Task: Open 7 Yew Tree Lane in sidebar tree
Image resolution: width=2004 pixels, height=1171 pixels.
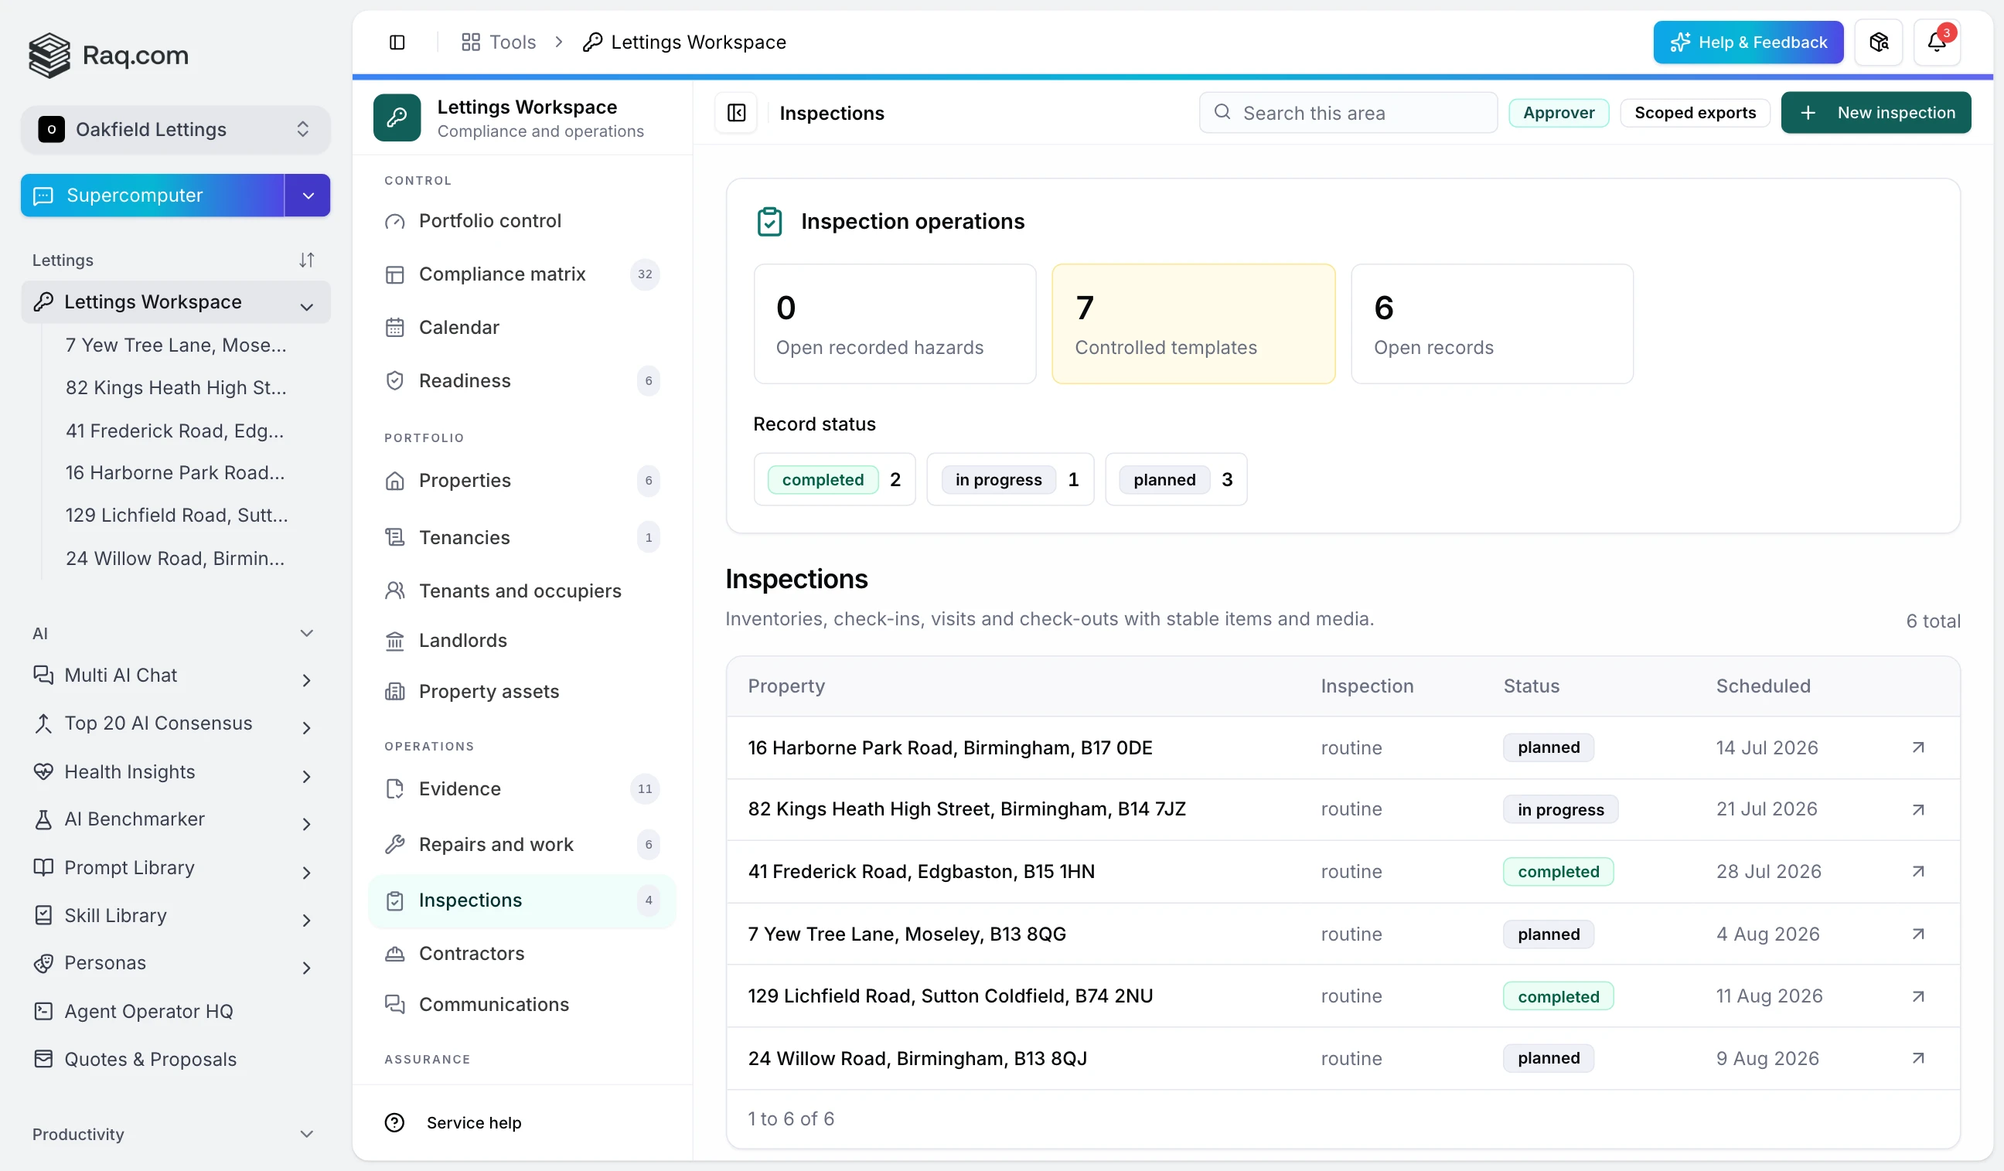Action: 176,345
